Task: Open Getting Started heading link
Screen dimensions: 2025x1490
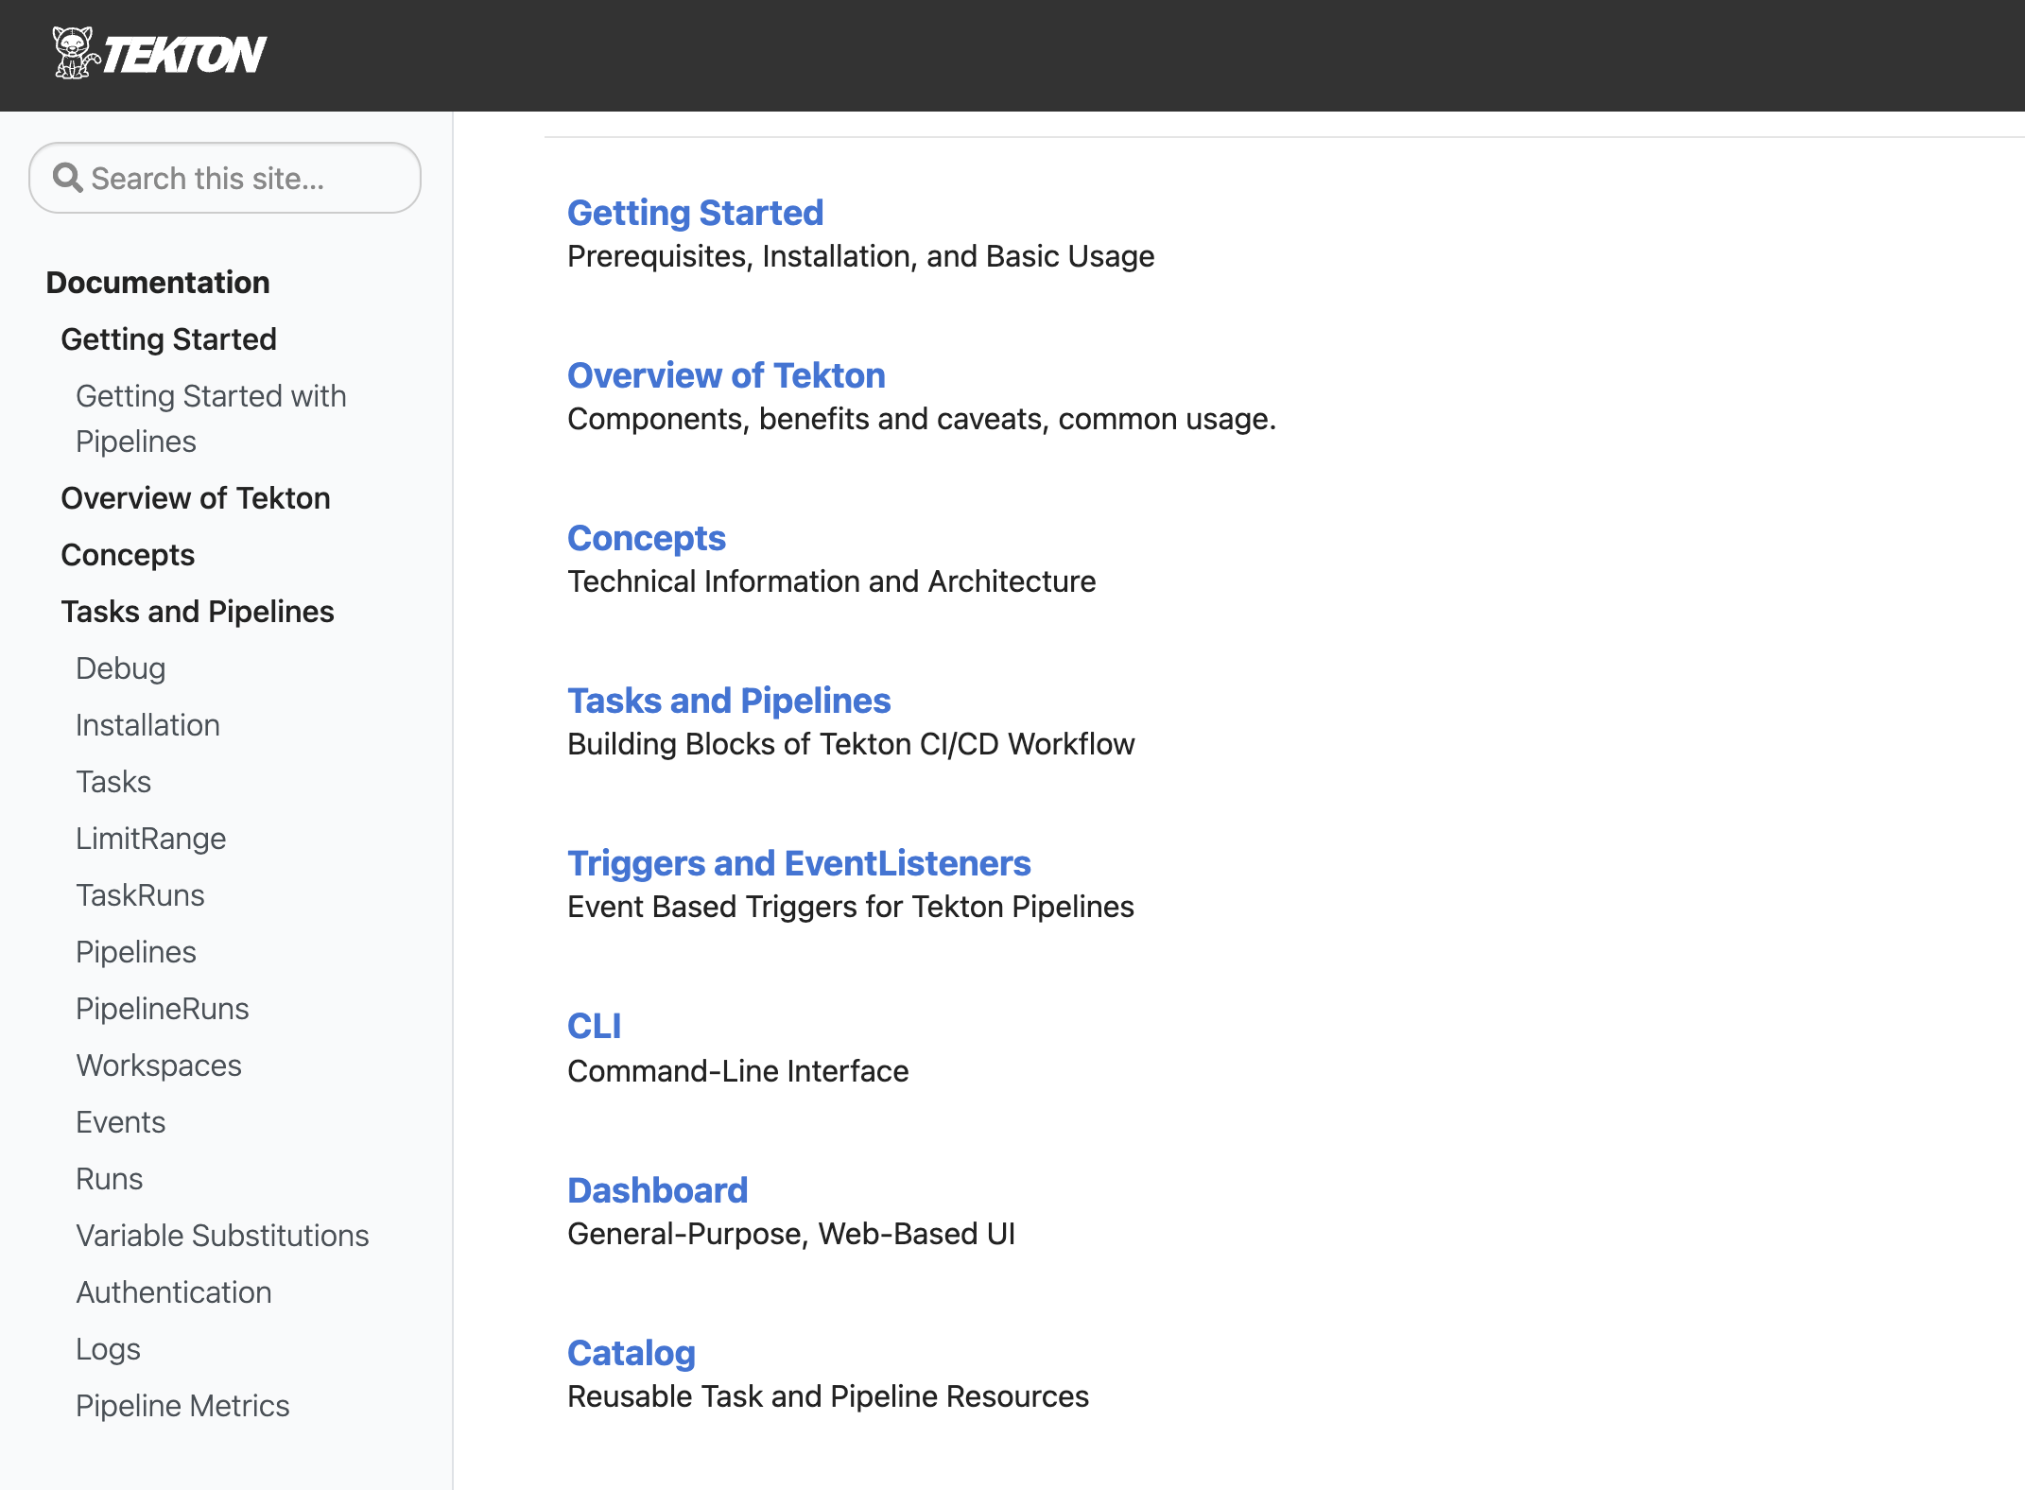Action: click(695, 213)
